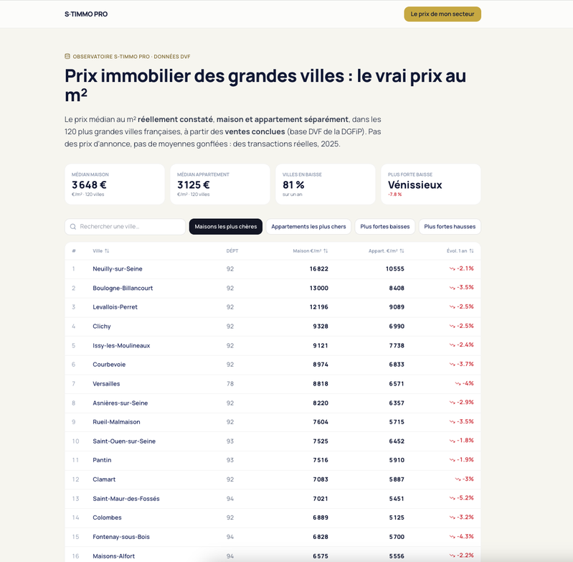The width and height of the screenshot is (573, 562).
Task: Open Neuilly-sur-Seine city row
Action: [273, 269]
